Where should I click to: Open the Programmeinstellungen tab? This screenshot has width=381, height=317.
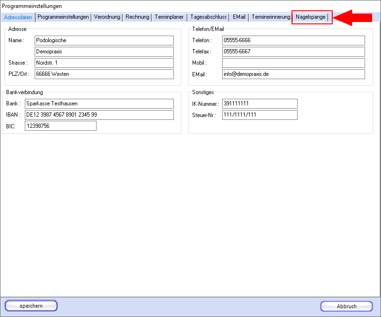(63, 17)
